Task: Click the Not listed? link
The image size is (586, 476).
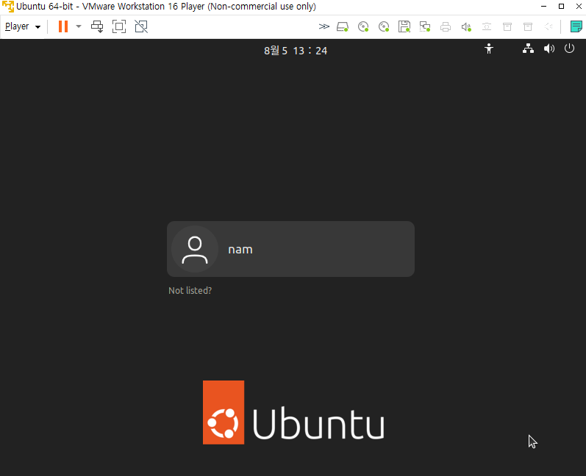Action: click(190, 290)
